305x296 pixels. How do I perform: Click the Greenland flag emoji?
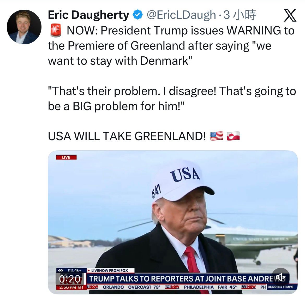pos(233,136)
